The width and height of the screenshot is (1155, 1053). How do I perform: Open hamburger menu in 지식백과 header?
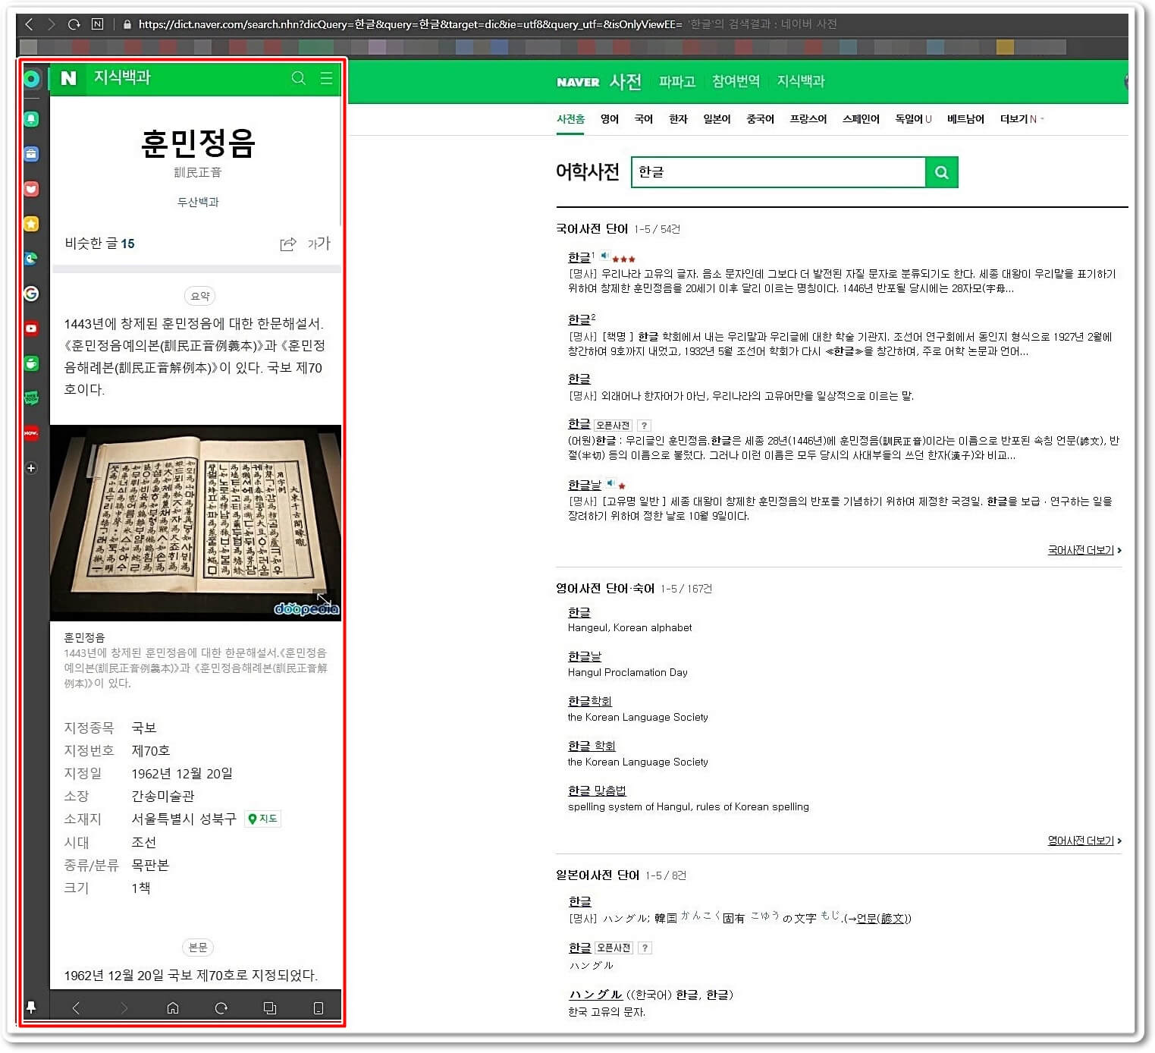tap(327, 78)
